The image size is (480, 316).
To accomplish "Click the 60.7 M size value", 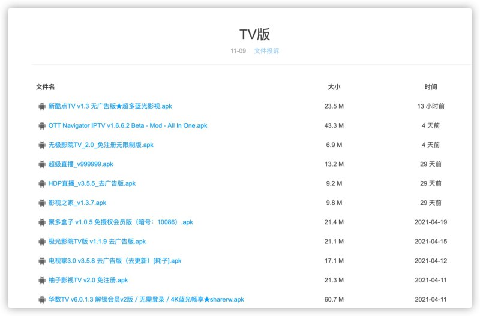I will click(x=334, y=299).
